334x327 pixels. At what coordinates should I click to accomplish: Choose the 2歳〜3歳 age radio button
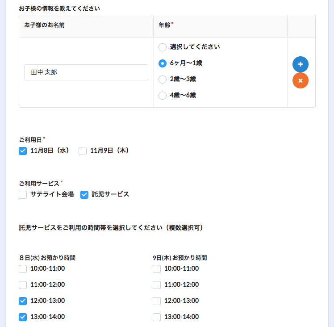[163, 80]
